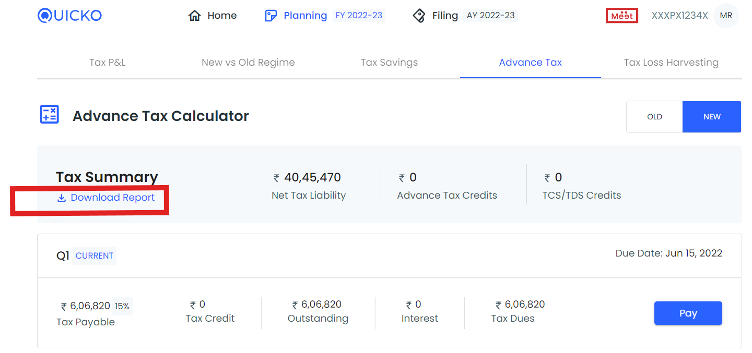Image resolution: width=752 pixels, height=353 pixels.
Task: Click the Q1 quarter label
Action: tap(63, 256)
